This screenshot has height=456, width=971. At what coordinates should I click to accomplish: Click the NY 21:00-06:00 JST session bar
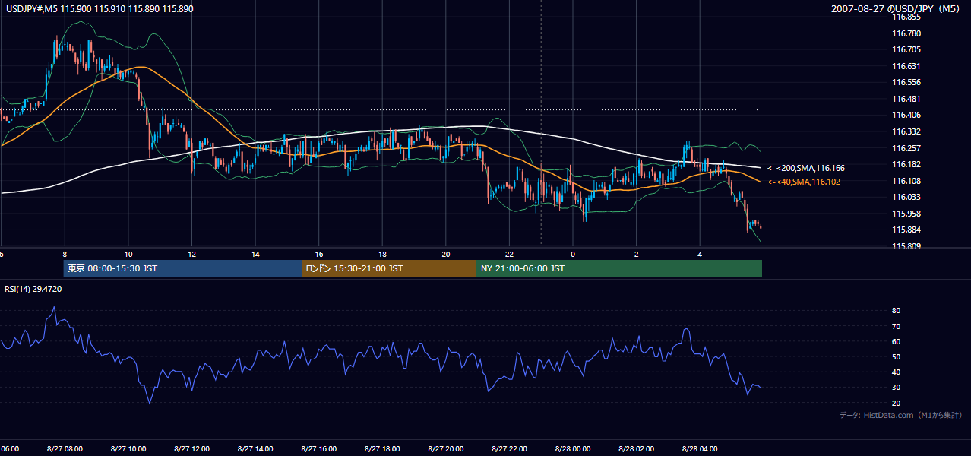[619, 268]
